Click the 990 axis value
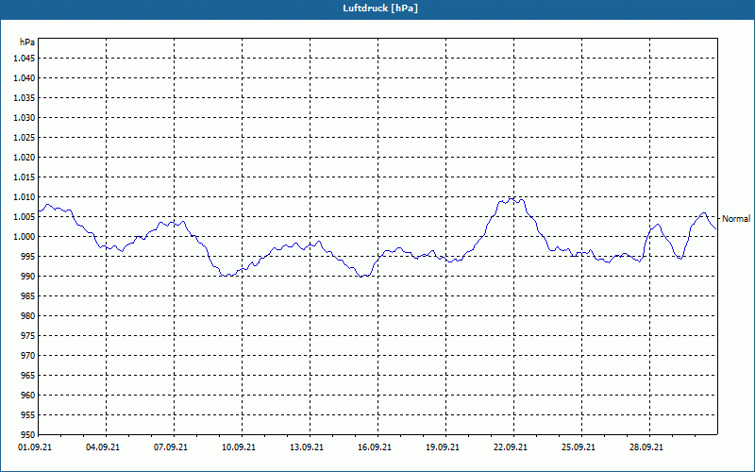755x472 pixels. point(28,276)
